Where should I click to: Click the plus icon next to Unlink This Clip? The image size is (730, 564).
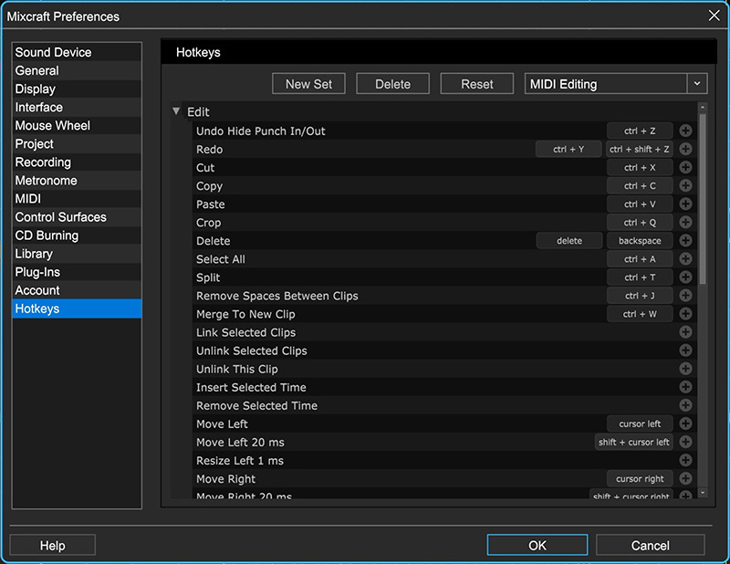click(685, 369)
